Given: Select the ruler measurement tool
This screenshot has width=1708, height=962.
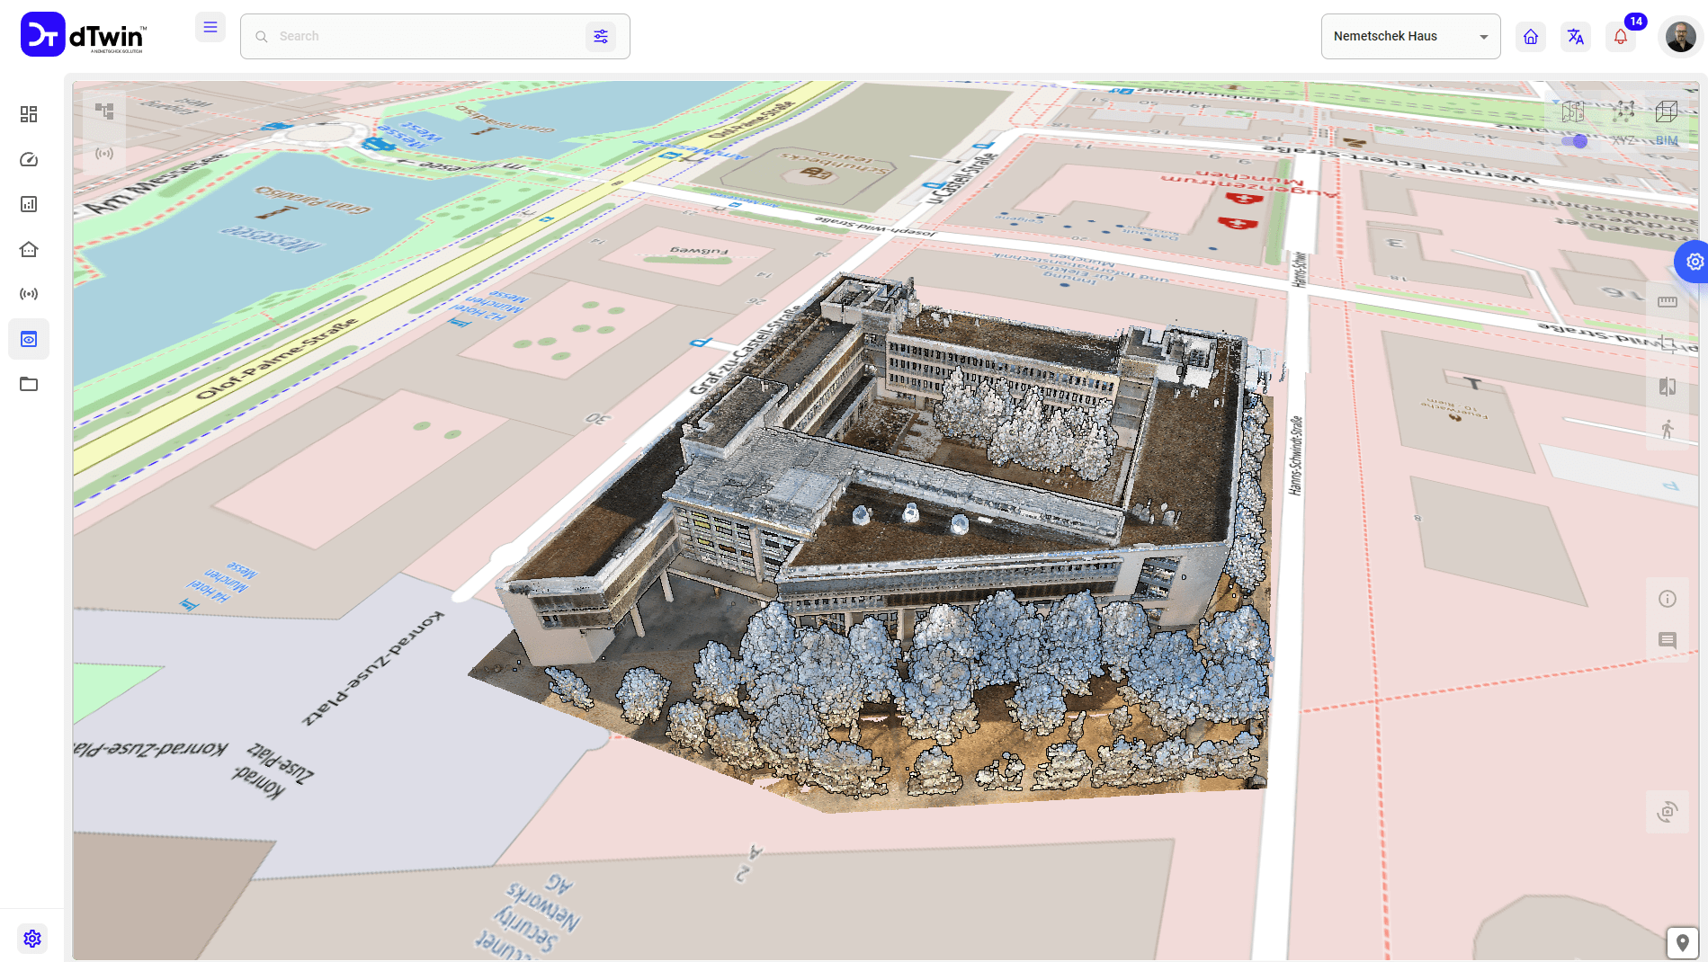Looking at the screenshot, I should pyautogui.click(x=1668, y=302).
